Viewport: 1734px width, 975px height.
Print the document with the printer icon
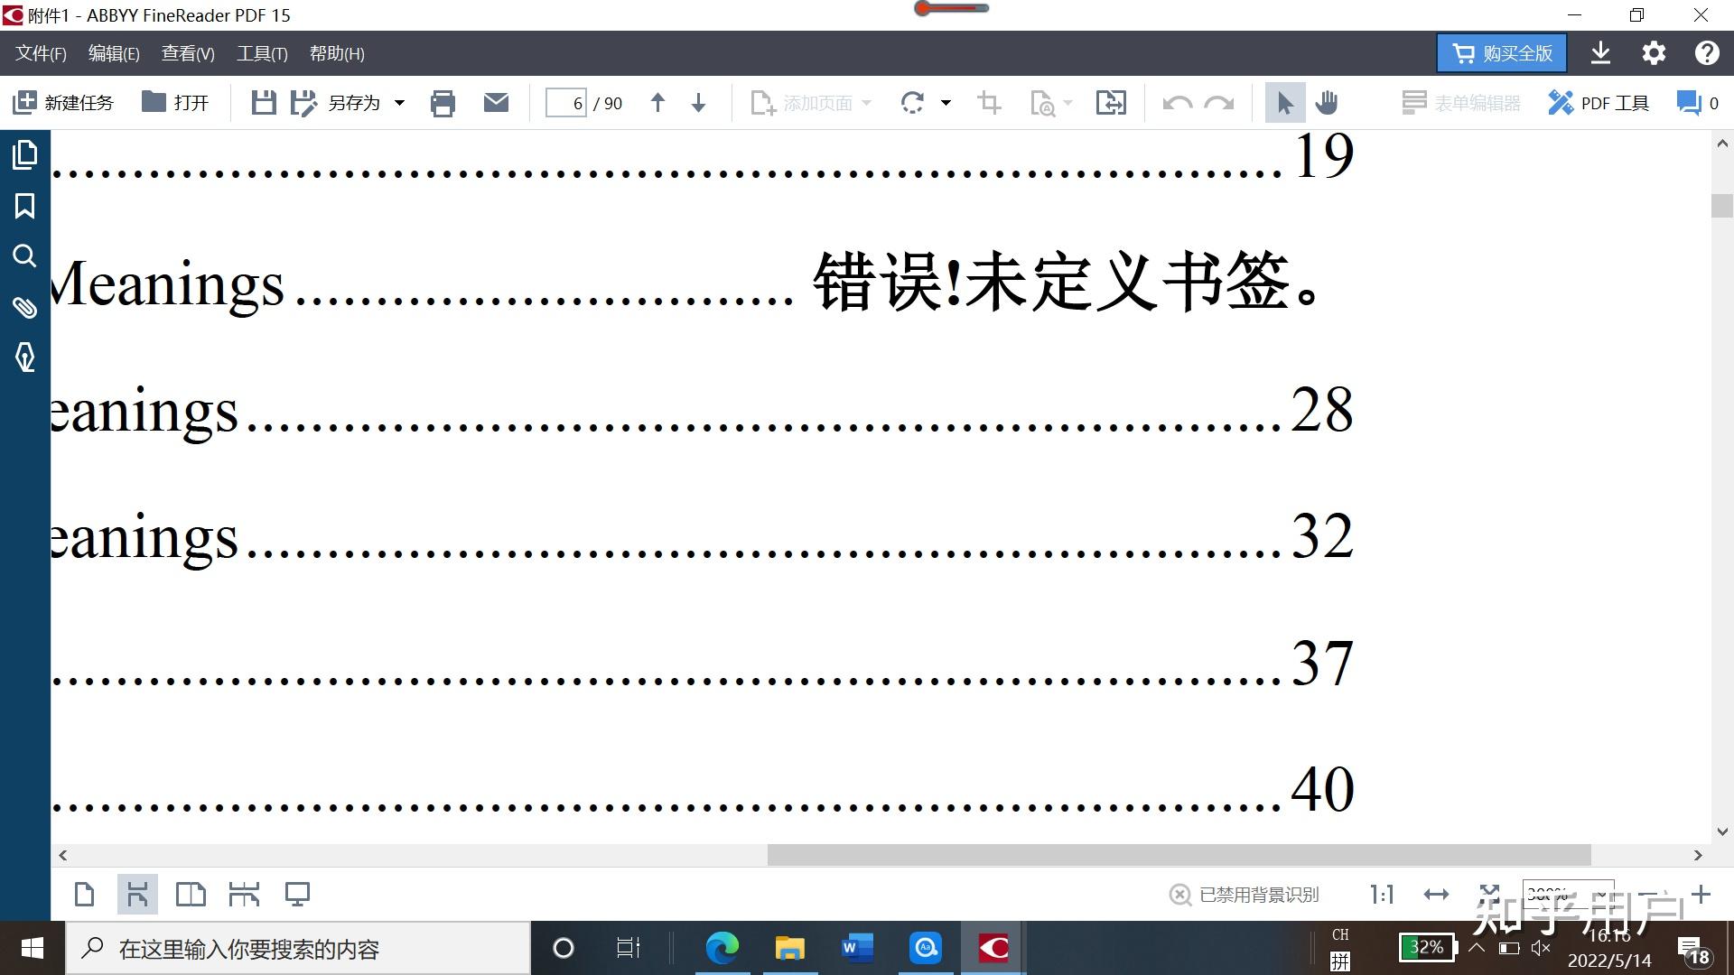point(443,103)
